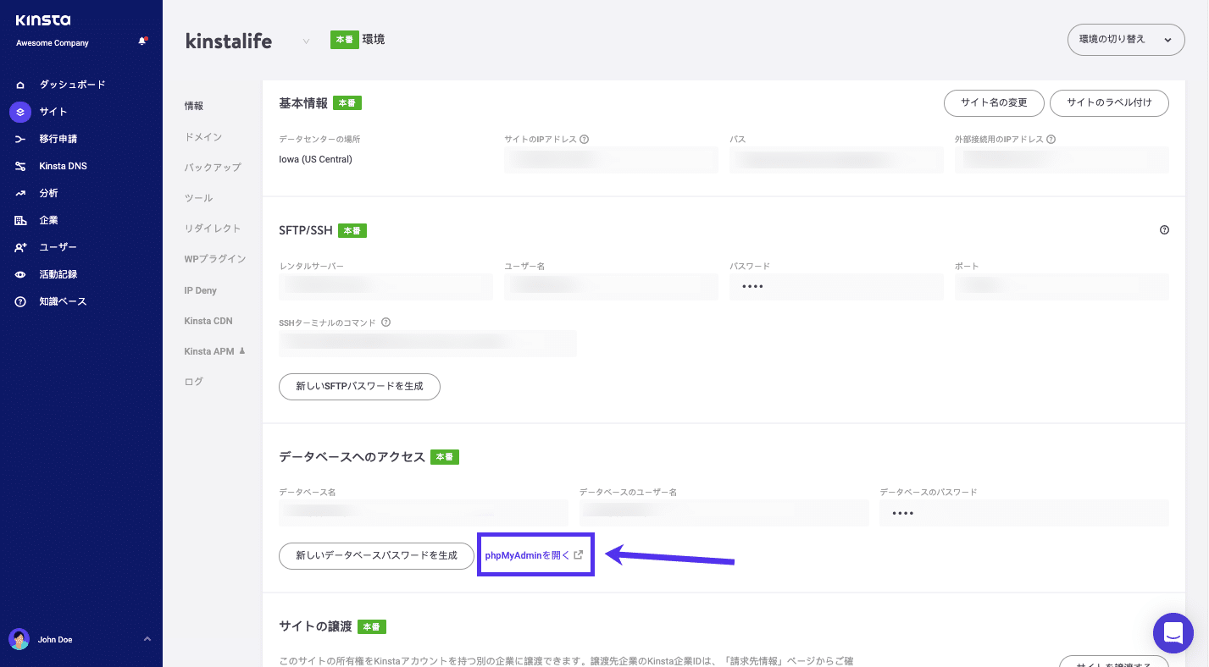Viewport: 1209px width, 667px height.
Task: Expand the John Doe account chevron
Action: [x=146, y=639]
